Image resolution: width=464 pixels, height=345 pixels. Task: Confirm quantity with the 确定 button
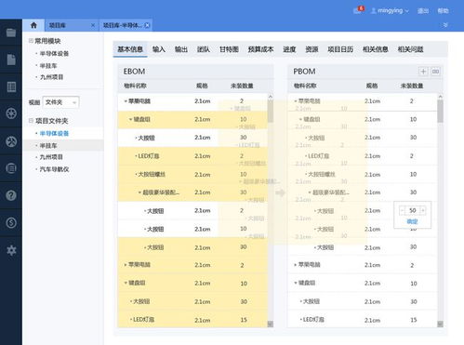412,221
